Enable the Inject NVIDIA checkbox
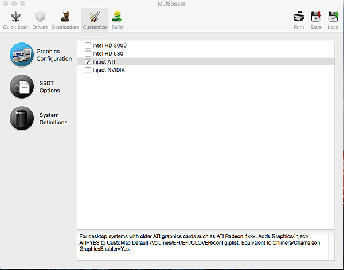344x270 pixels. pyautogui.click(x=88, y=70)
